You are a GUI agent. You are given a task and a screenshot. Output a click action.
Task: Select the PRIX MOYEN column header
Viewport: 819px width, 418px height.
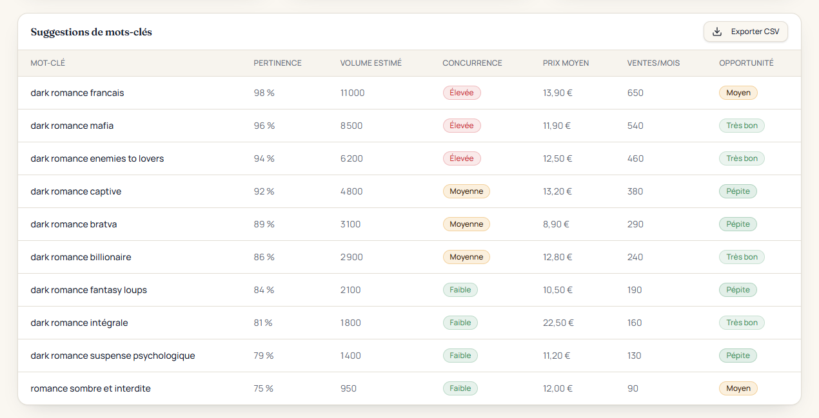pyautogui.click(x=566, y=63)
